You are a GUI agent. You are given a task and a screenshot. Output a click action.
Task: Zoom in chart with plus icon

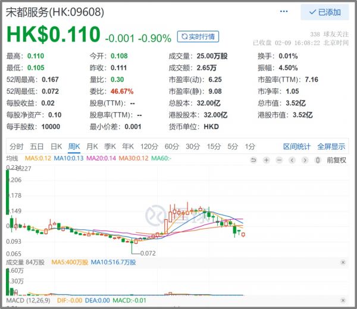point(266,160)
